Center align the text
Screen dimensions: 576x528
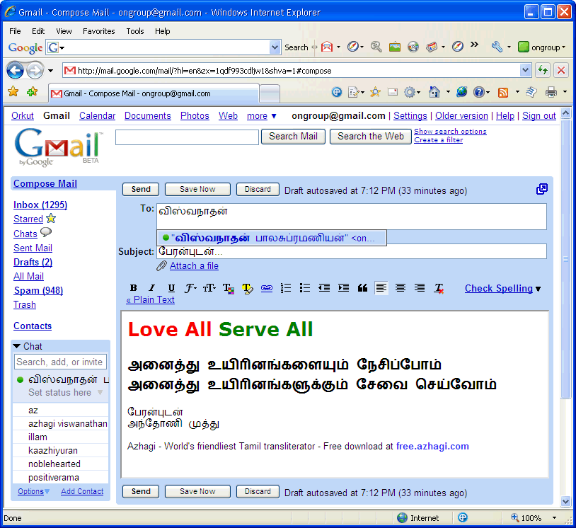click(x=401, y=288)
